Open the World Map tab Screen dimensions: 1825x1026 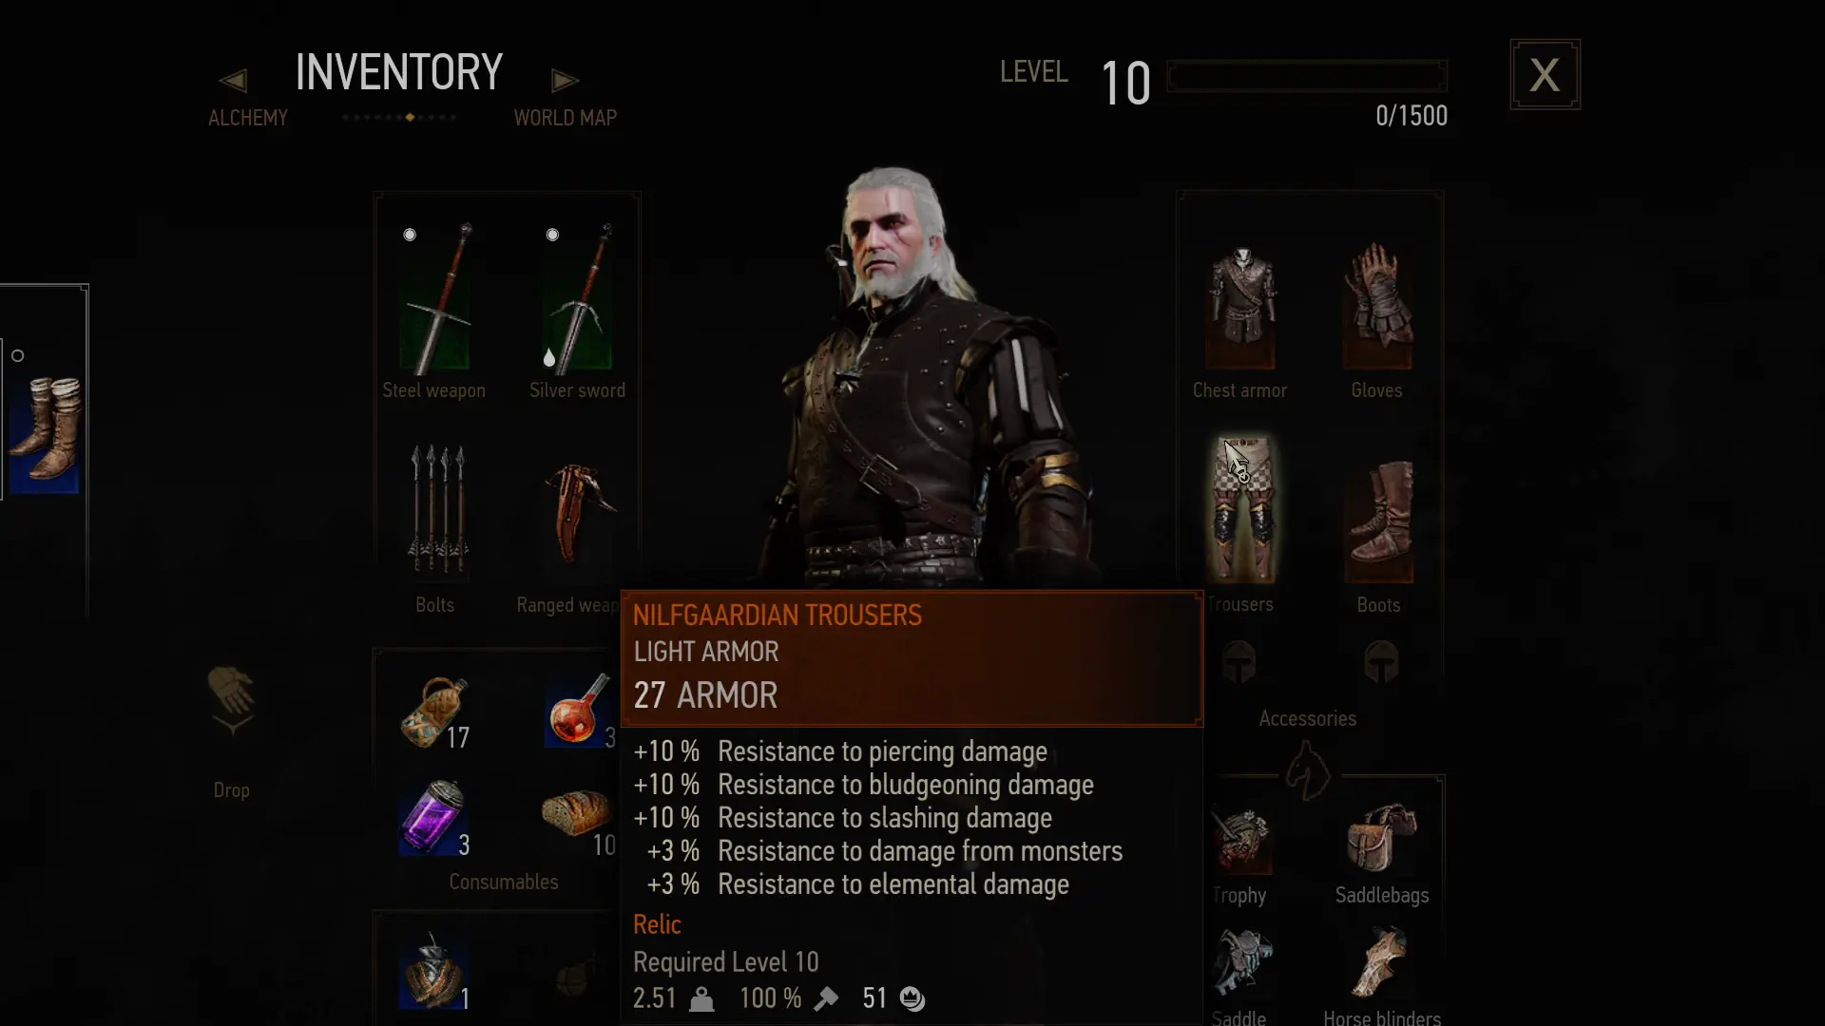coord(566,118)
